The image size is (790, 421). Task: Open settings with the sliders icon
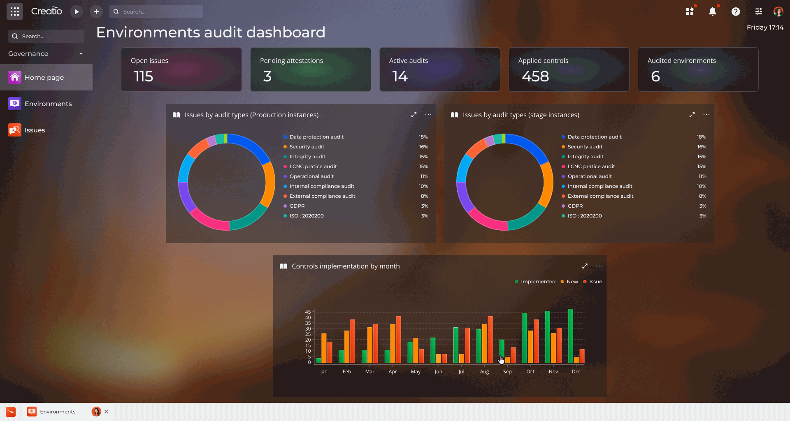tap(758, 12)
